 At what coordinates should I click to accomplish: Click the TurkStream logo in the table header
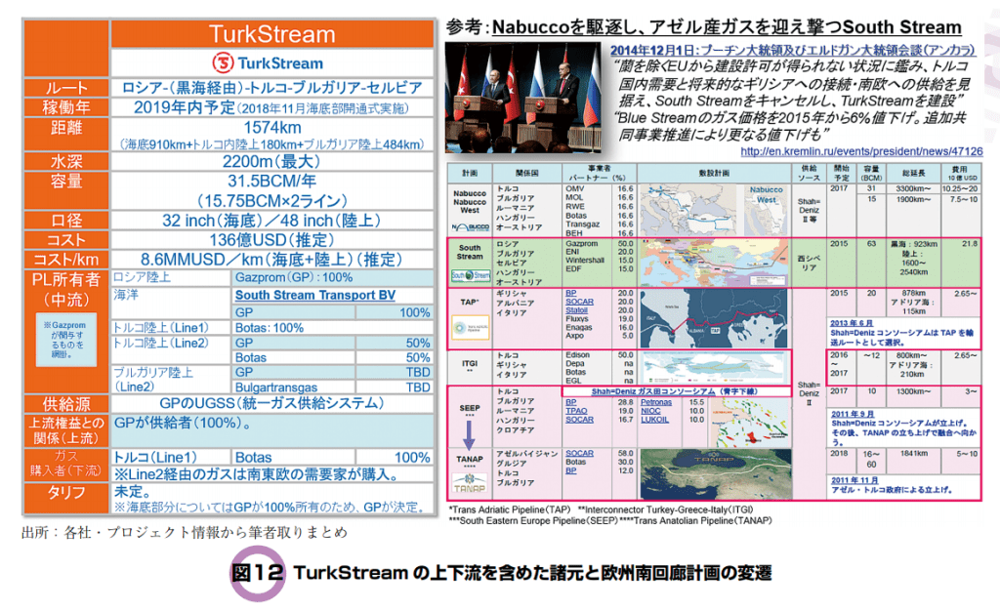tap(271, 63)
